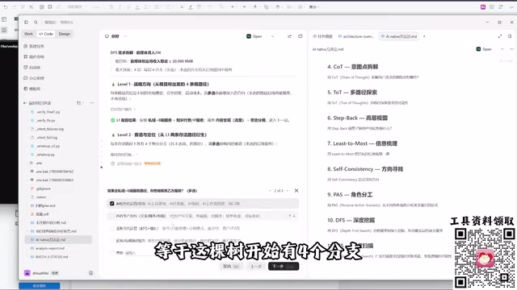The height and width of the screenshot is (290, 517).
Task: Click the zhouzhilei user avatar
Action: (27, 273)
